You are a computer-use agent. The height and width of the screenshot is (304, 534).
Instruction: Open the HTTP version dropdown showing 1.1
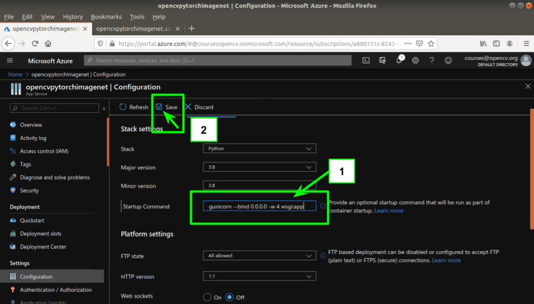click(x=259, y=276)
